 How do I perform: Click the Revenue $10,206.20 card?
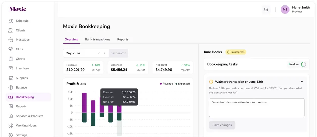point(83,67)
